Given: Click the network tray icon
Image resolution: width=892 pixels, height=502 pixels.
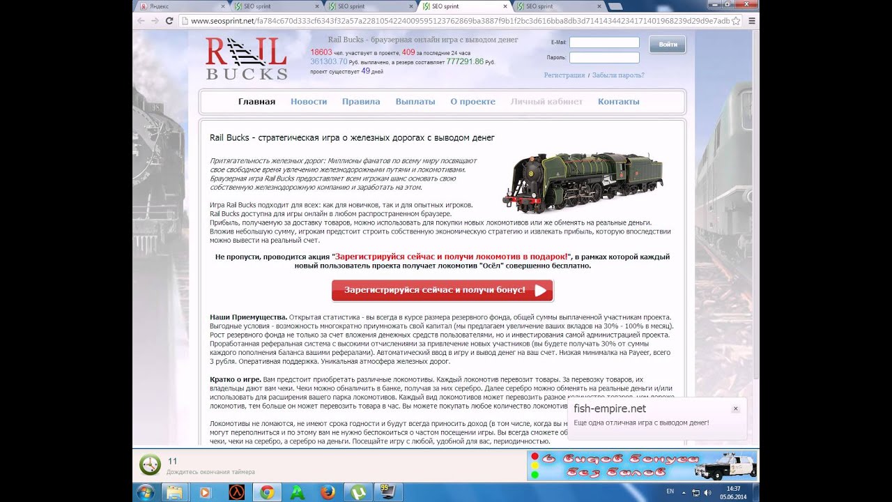Looking at the screenshot, I should tap(696, 492).
